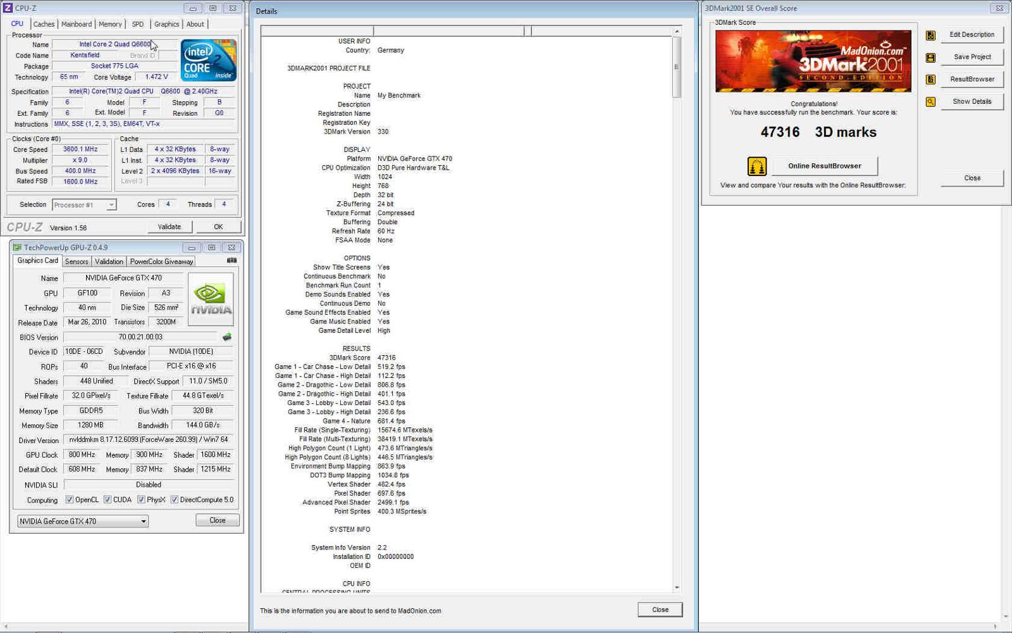
Task: Click the CPU-Z title bar icon
Action: click(x=8, y=8)
